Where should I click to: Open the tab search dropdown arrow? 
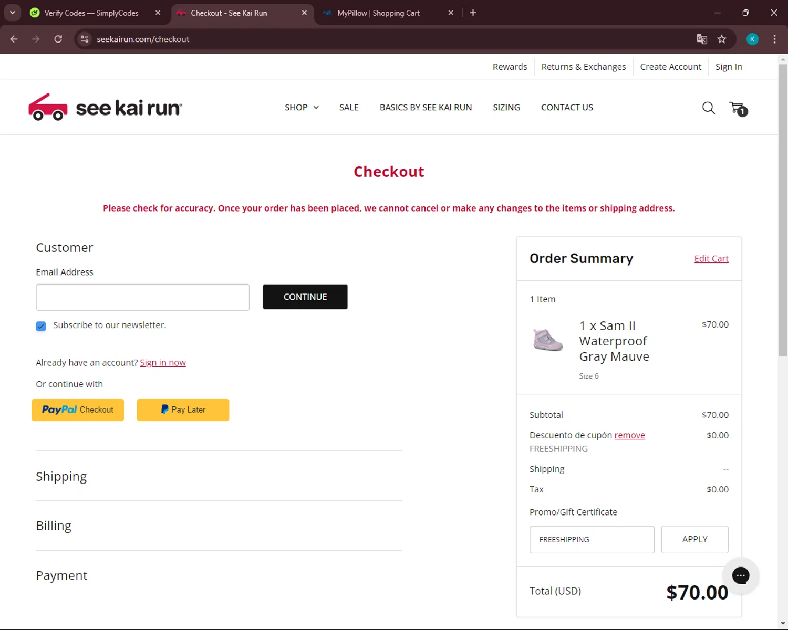(12, 13)
